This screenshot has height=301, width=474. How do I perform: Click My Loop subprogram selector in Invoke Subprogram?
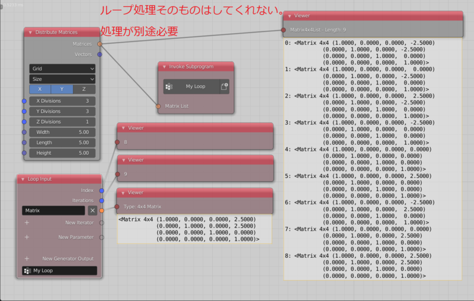coord(191,86)
